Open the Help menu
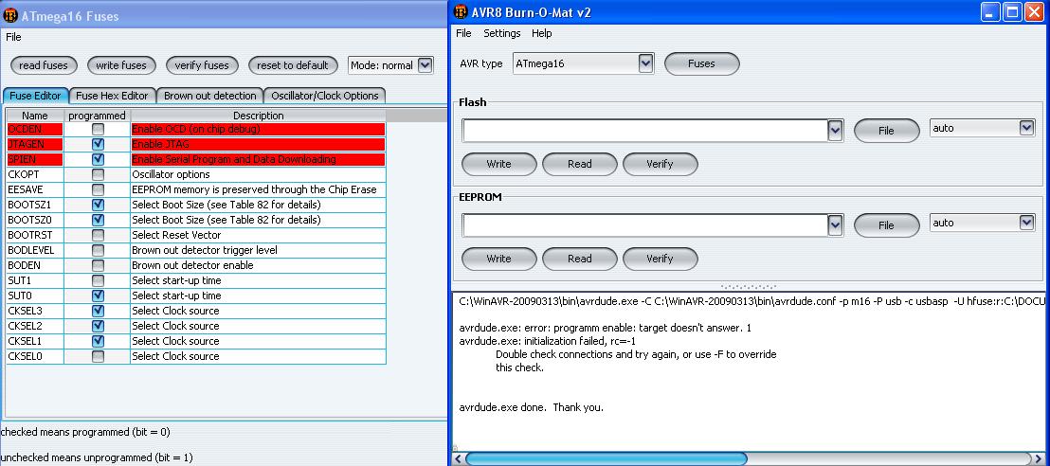Image resolution: width=1050 pixels, height=466 pixels. [542, 33]
